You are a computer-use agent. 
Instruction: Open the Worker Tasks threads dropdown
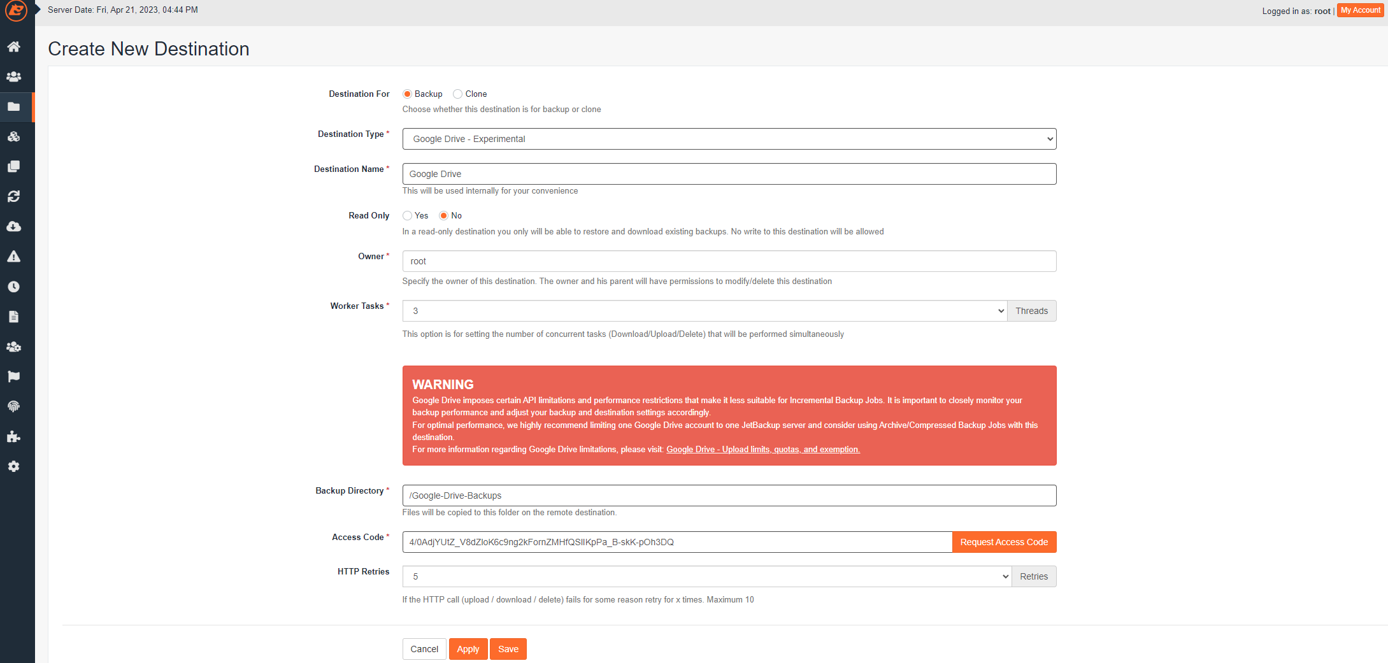[x=705, y=311]
